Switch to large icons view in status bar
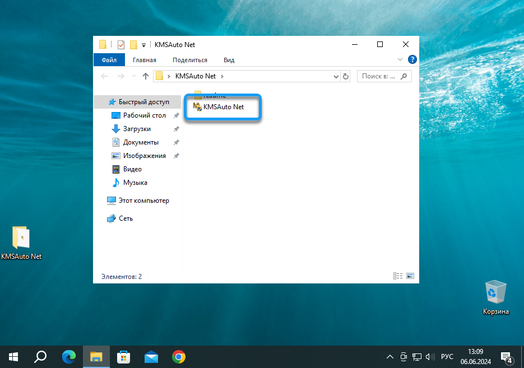This screenshot has width=524, height=368. click(410, 276)
